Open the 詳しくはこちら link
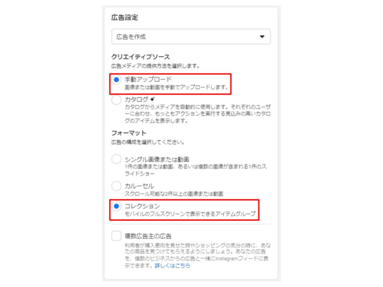Screen dimensions: 383x287 172,266
